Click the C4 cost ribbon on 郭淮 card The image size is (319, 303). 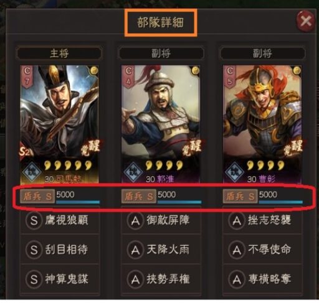[128, 77]
